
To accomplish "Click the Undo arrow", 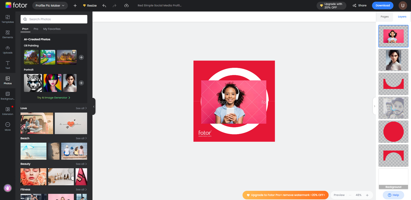I will 104,5.
